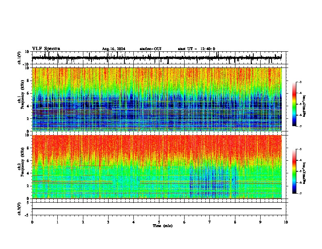The image size is (322, 249).
Task: Click the -5 tick of ch.3(V) axis
Action: pyautogui.click(x=28, y=215)
